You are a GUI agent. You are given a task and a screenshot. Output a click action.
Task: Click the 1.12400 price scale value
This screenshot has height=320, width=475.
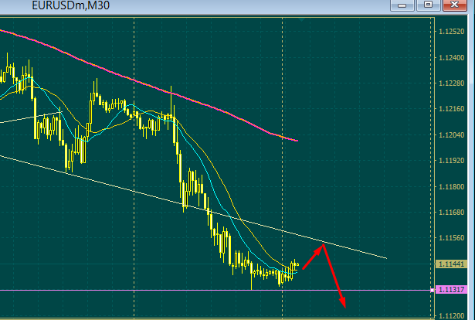point(451,57)
